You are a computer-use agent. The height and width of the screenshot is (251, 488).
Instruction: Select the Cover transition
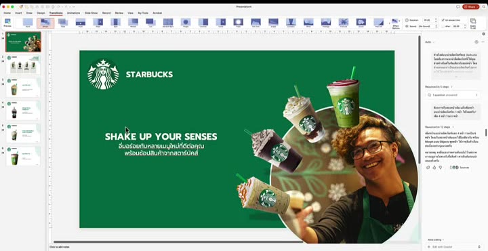point(221,23)
